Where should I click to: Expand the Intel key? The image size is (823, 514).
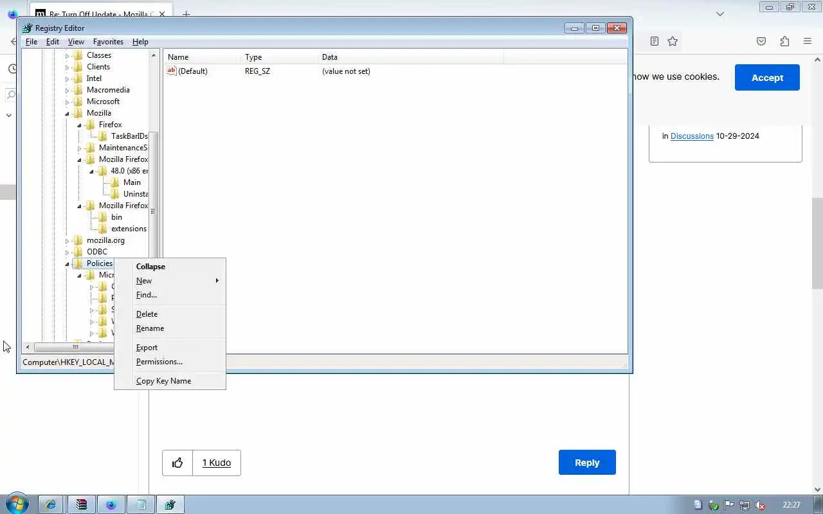point(67,79)
